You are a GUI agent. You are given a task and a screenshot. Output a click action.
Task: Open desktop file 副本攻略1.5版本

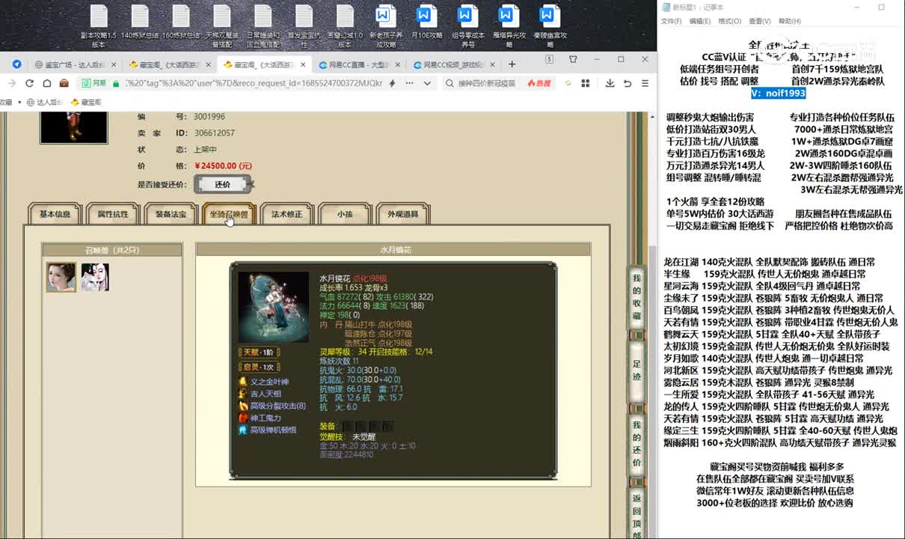click(x=99, y=27)
